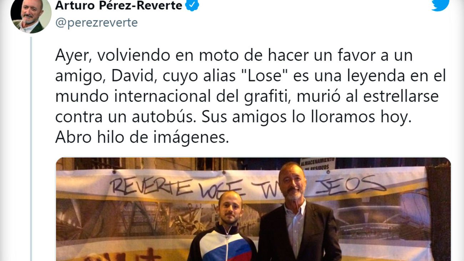Open the attached photo in the tweet
Image resolution: width=464 pixels, height=261 pixels.
(253, 209)
